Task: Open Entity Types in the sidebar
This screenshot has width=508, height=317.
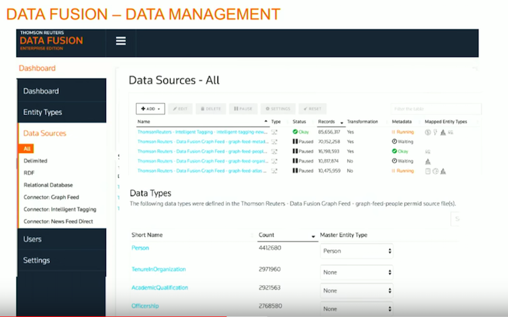Action: click(62, 112)
